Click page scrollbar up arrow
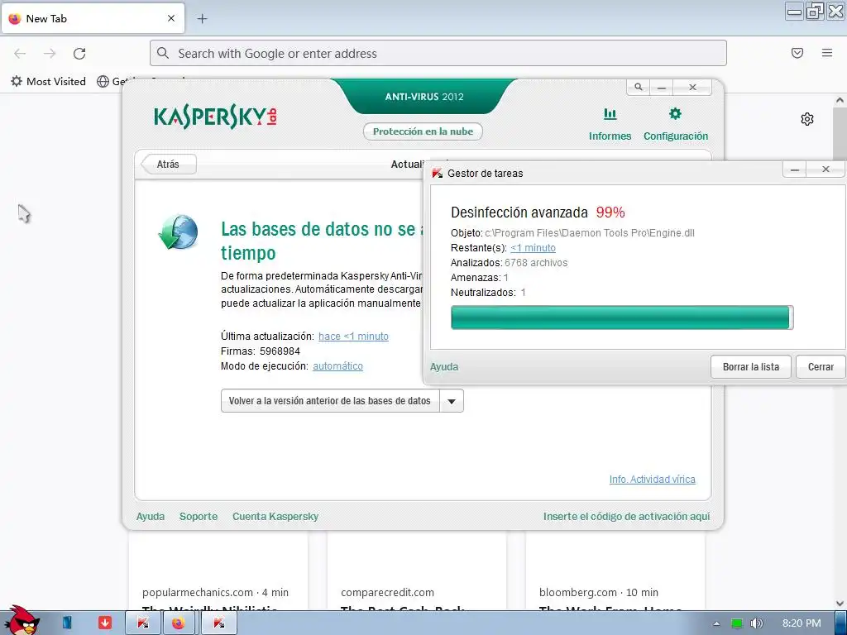Viewport: 847px width, 635px height. (x=840, y=100)
